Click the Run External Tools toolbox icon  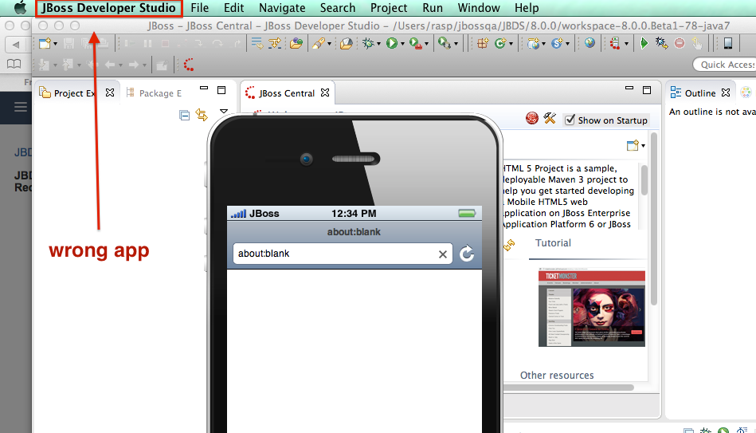click(415, 43)
